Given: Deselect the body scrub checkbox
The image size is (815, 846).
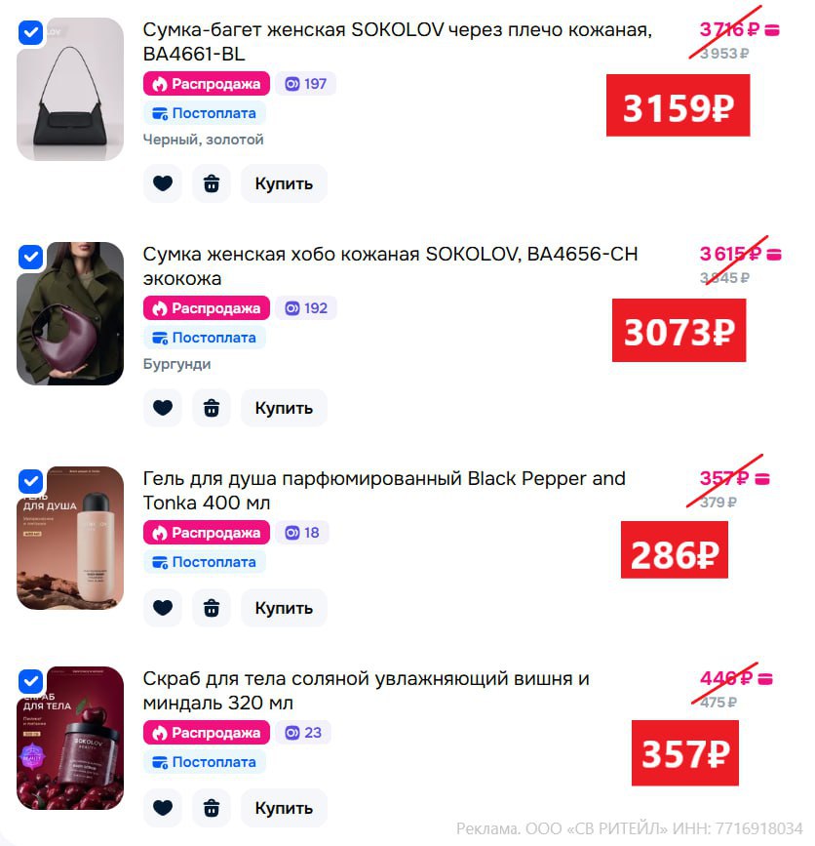Looking at the screenshot, I should point(31,681).
